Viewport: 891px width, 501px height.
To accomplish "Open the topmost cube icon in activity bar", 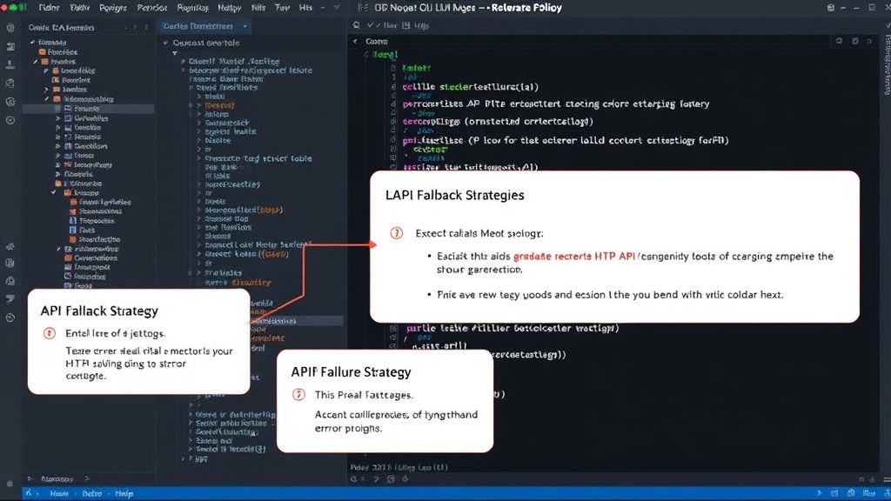I will pyautogui.click(x=10, y=28).
